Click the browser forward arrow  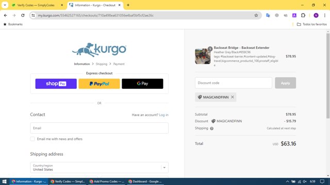coord(14,15)
